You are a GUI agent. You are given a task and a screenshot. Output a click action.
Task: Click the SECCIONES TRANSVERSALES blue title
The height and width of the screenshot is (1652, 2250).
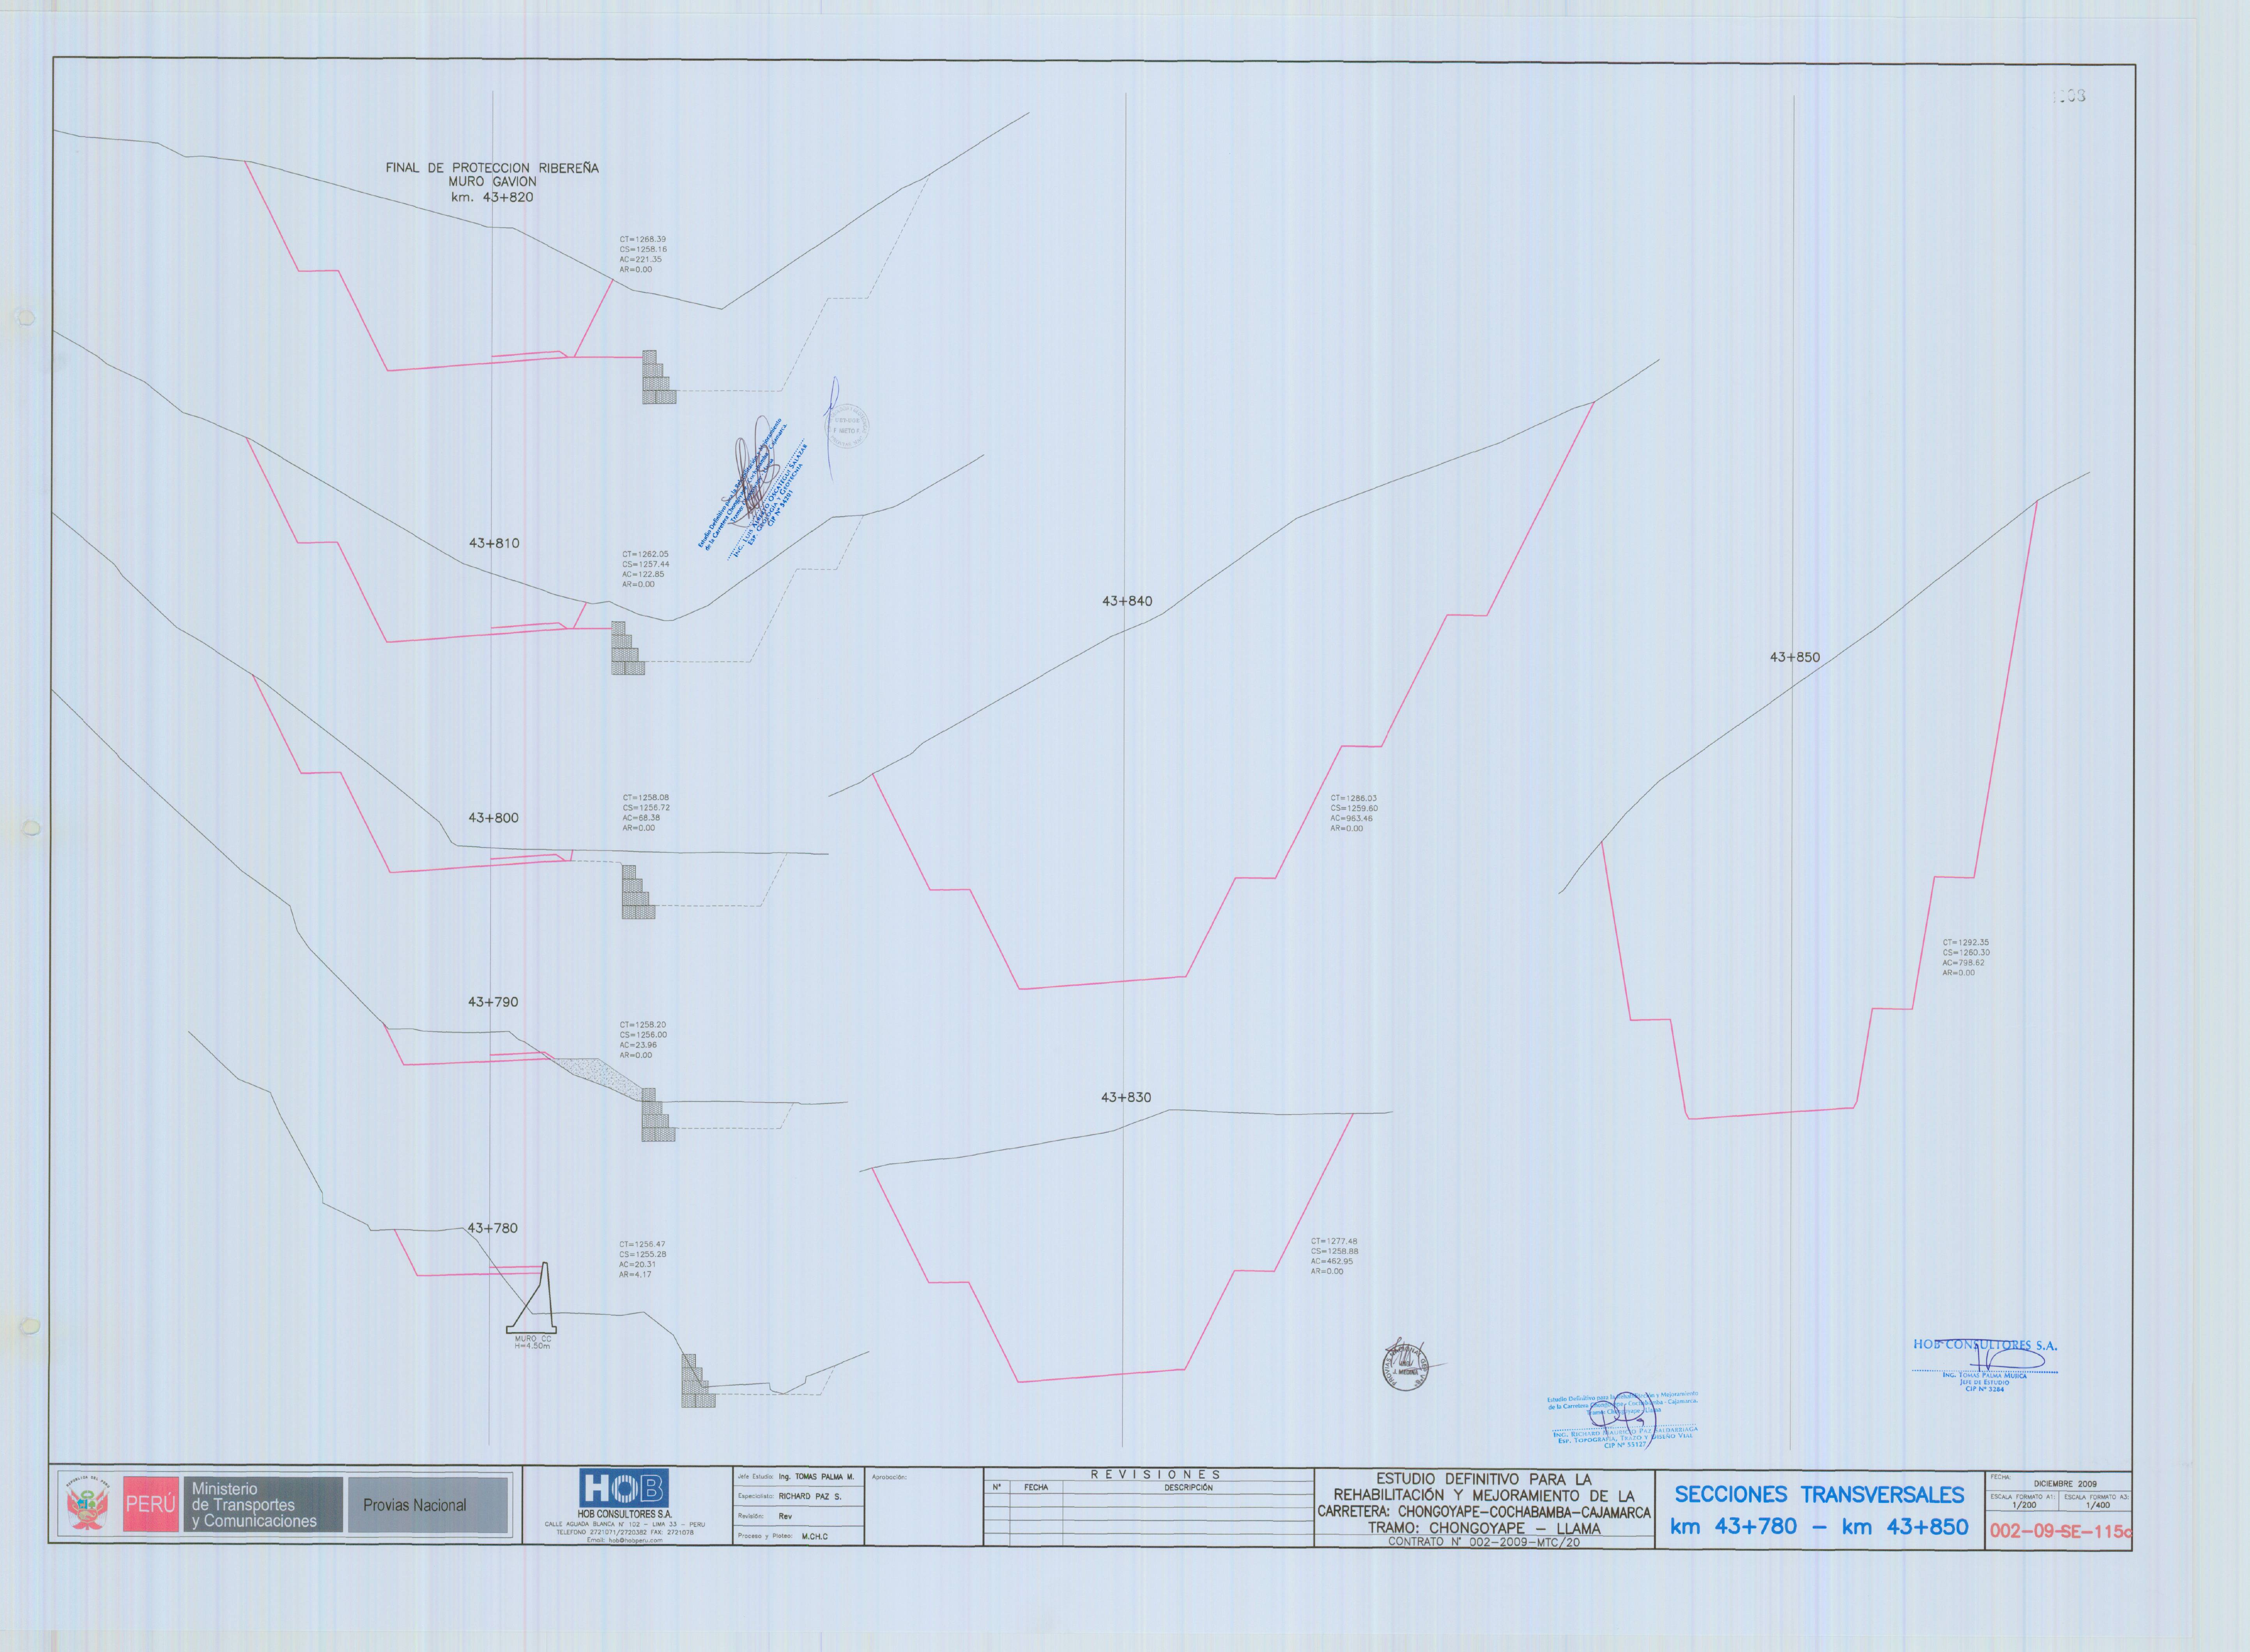pos(1819,1495)
